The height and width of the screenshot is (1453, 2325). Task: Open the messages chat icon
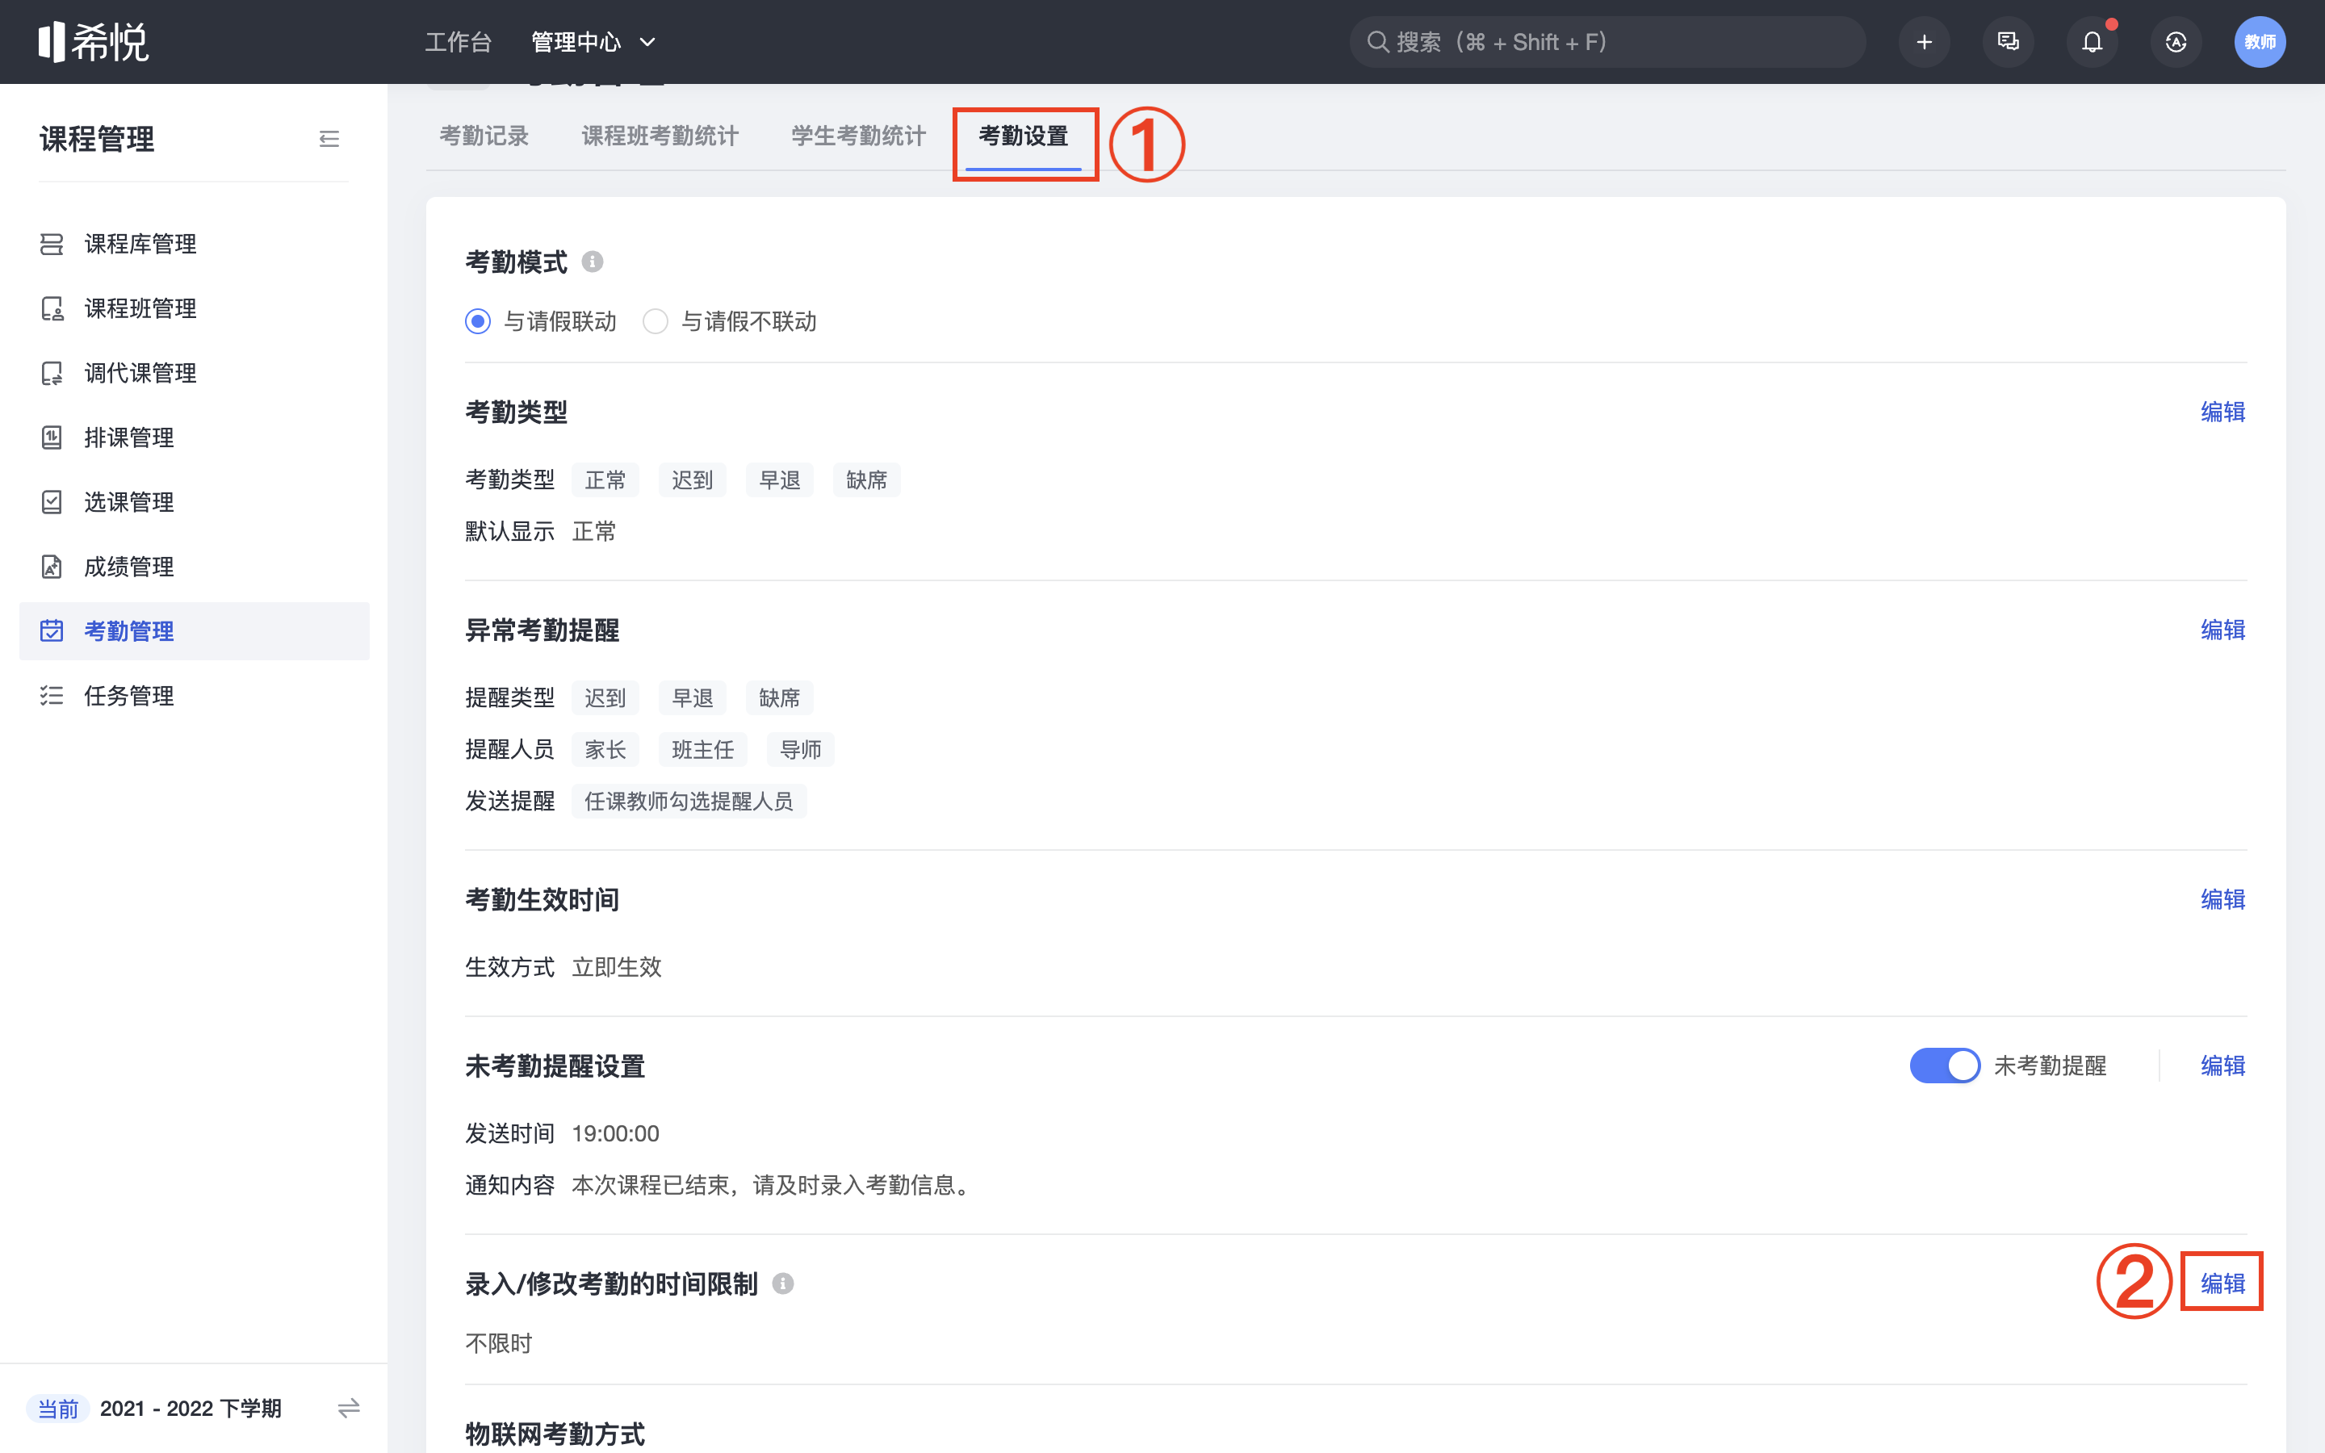[2008, 42]
